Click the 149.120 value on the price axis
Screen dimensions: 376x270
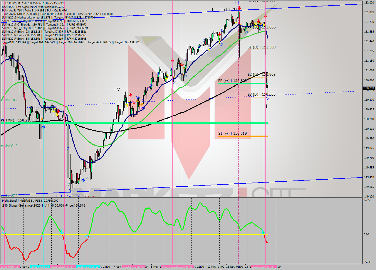pyautogui.click(x=369, y=196)
